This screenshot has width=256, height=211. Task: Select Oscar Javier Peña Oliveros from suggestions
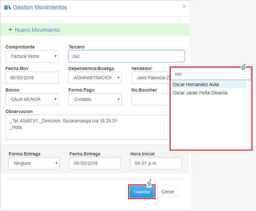(x=200, y=93)
